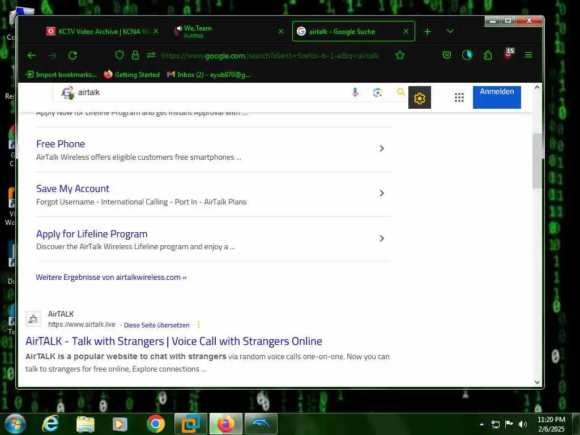Bookmark this page with the star icon
The image size is (580, 435).
tap(400, 56)
